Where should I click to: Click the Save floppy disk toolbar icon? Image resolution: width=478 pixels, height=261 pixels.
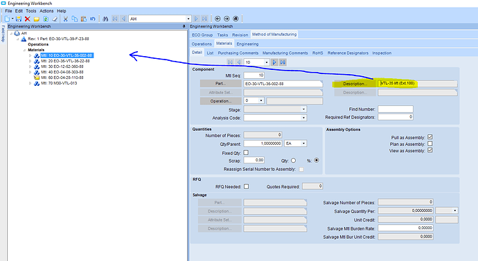(19, 19)
